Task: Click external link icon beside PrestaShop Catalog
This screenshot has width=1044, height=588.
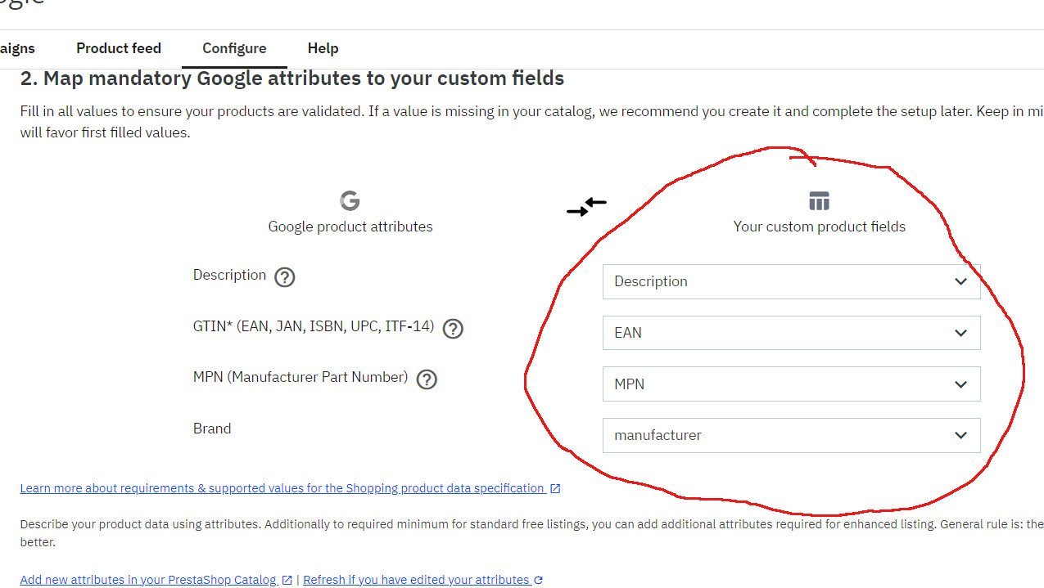Action: point(287,581)
